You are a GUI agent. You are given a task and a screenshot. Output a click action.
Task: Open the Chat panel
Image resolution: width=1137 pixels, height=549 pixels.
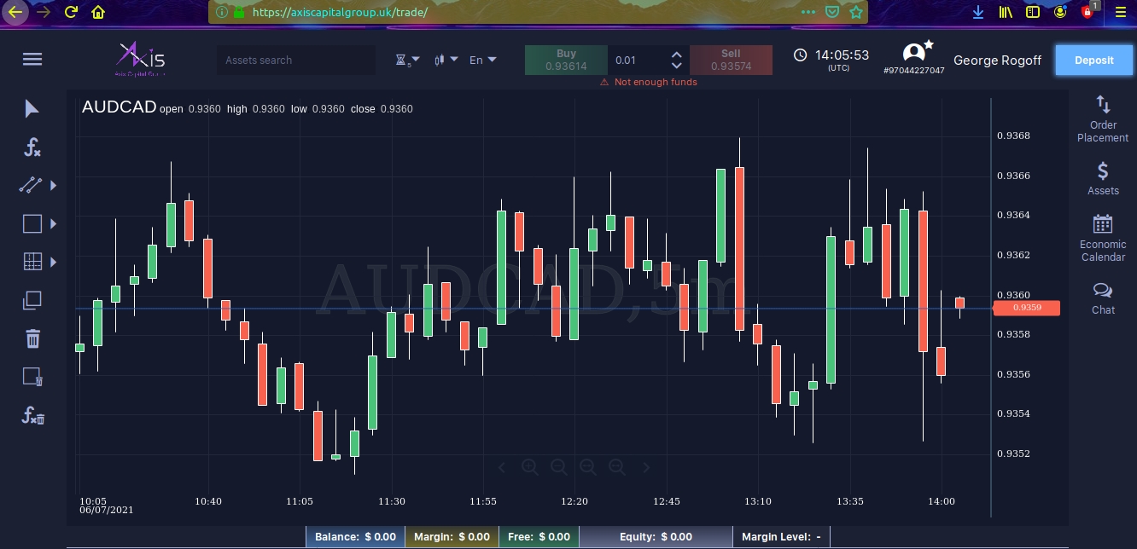(x=1103, y=298)
